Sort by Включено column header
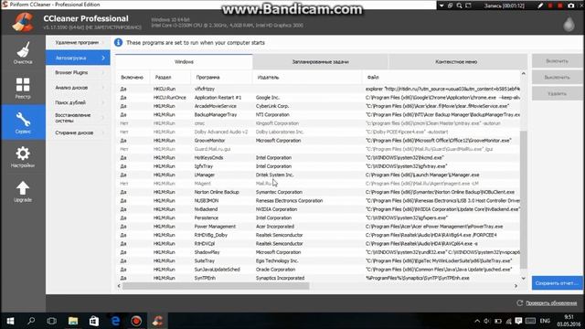 coord(133,77)
